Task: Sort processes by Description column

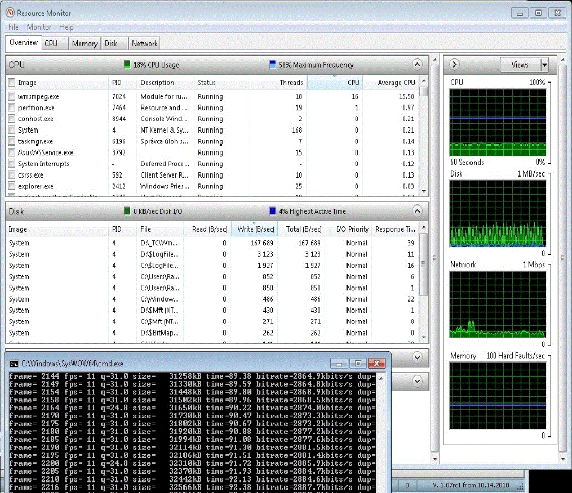Action: [165, 82]
